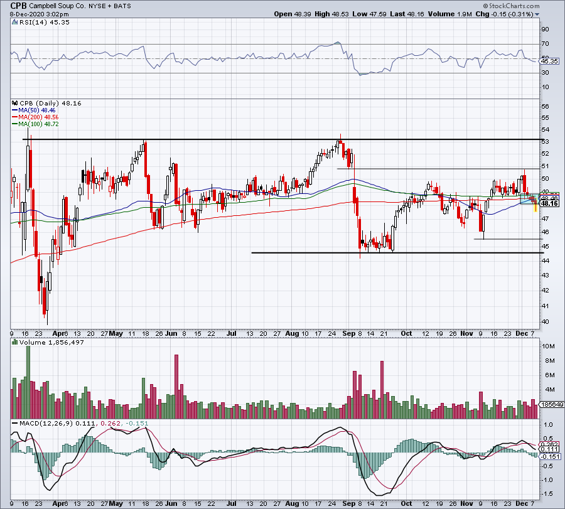Click the bar icon beside Volume 1,856,497
This screenshot has width=565, height=509.
point(15,342)
